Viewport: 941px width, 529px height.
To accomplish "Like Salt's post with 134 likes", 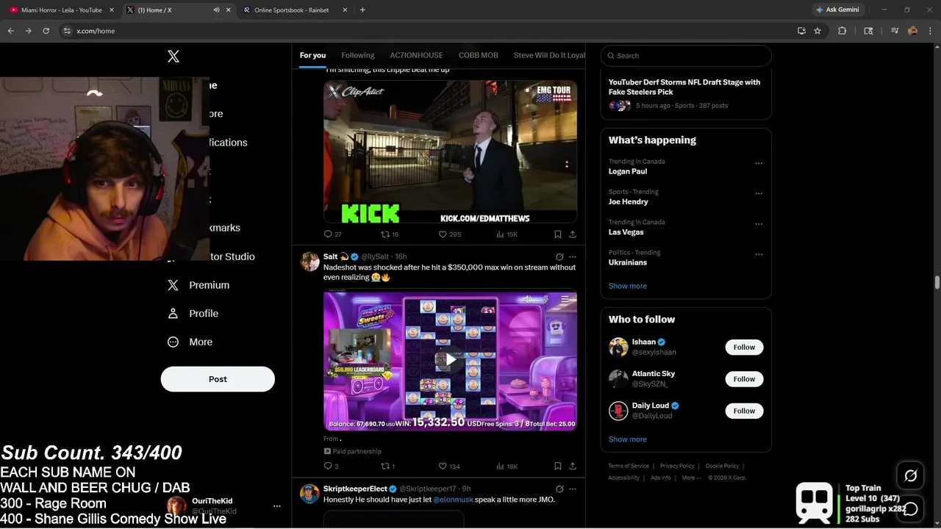I will point(449,466).
